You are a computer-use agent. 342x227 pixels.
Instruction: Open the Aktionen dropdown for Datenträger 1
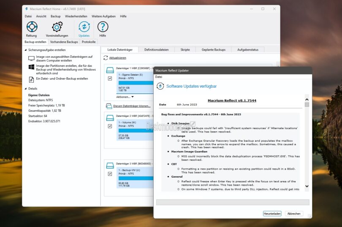click(125, 97)
